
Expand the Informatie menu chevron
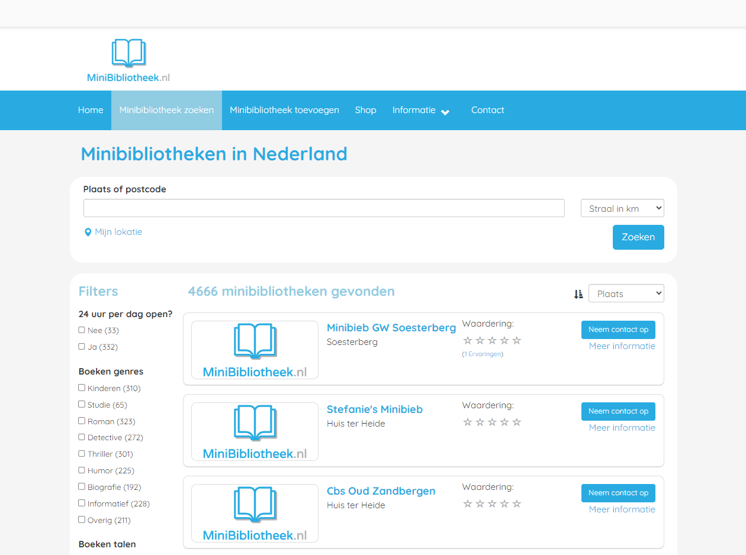click(445, 112)
